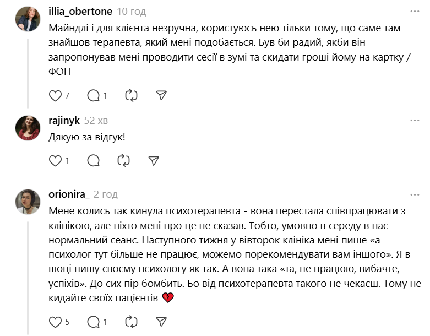Open more options for illia_obertone's comment
The width and height of the screenshot is (430, 336).
415,12
